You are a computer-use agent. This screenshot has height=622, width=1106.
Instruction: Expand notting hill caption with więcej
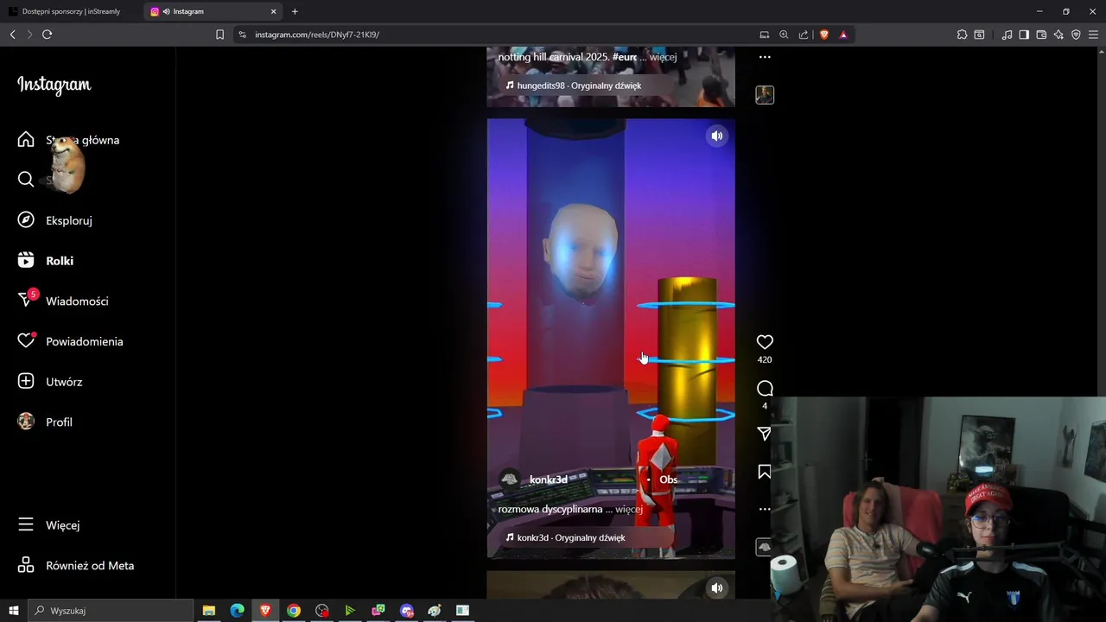point(663,57)
